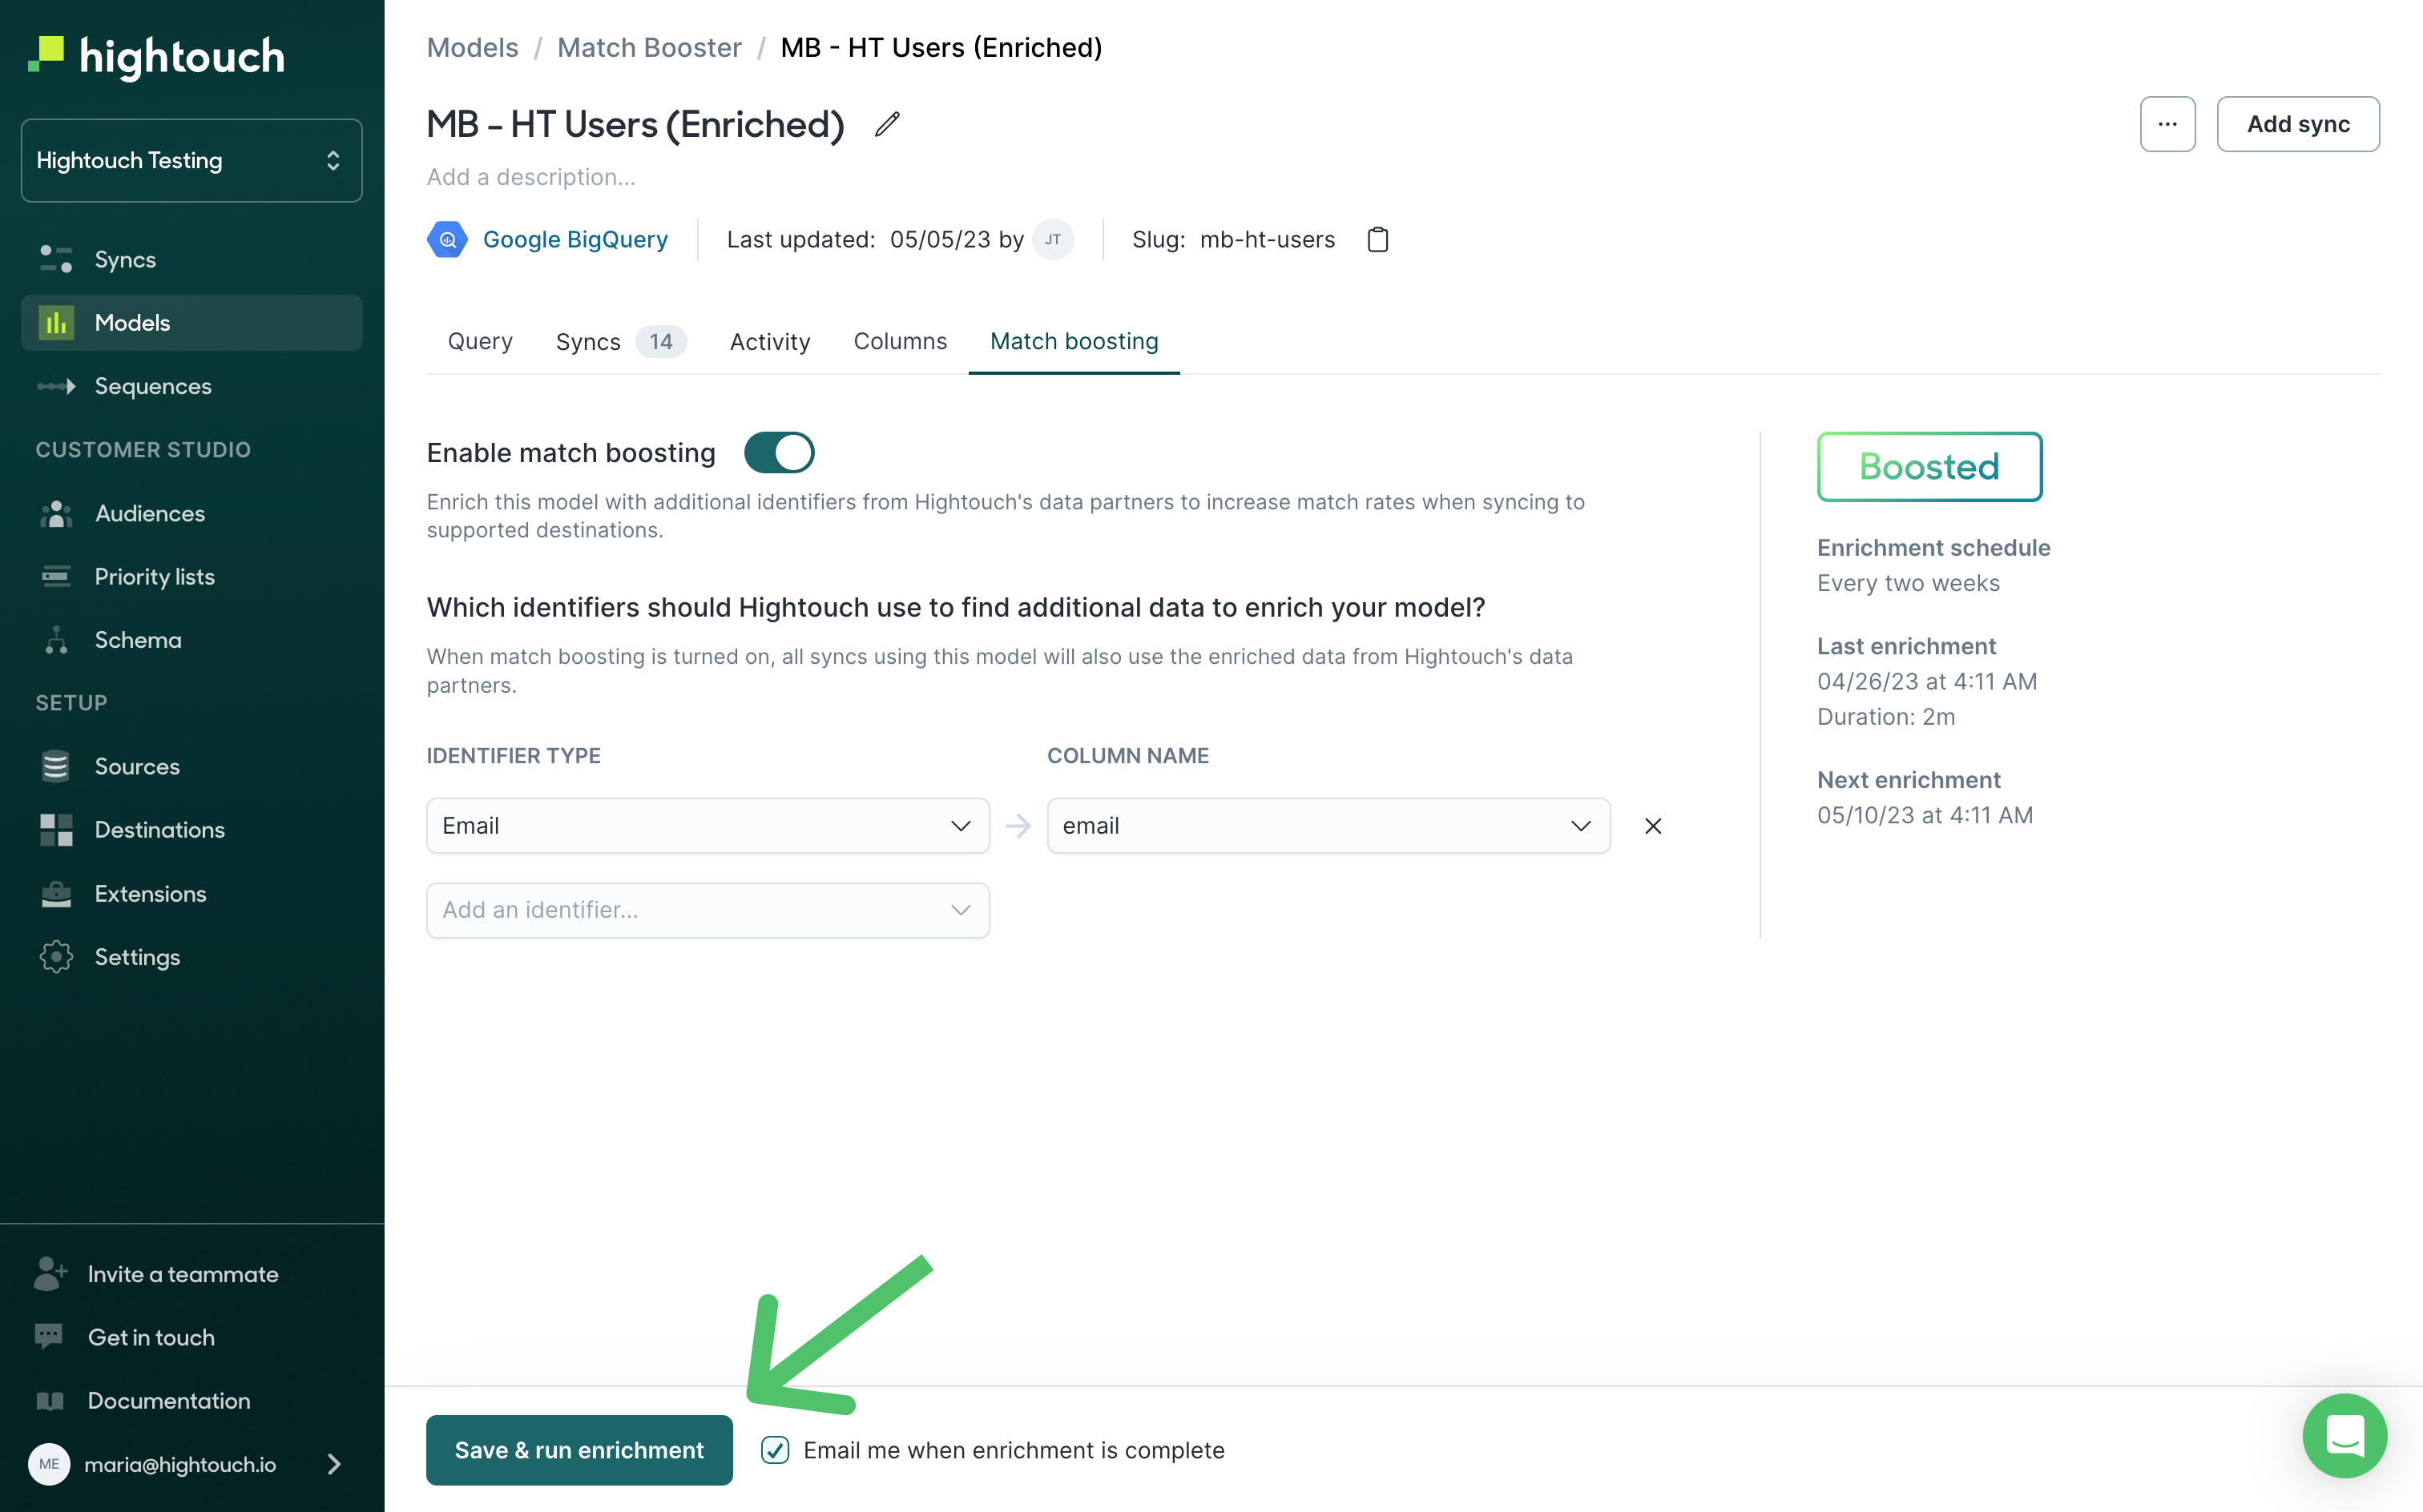Check the Email me when enrichment is complete checkbox
Image resolution: width=2423 pixels, height=1512 pixels.
point(775,1450)
